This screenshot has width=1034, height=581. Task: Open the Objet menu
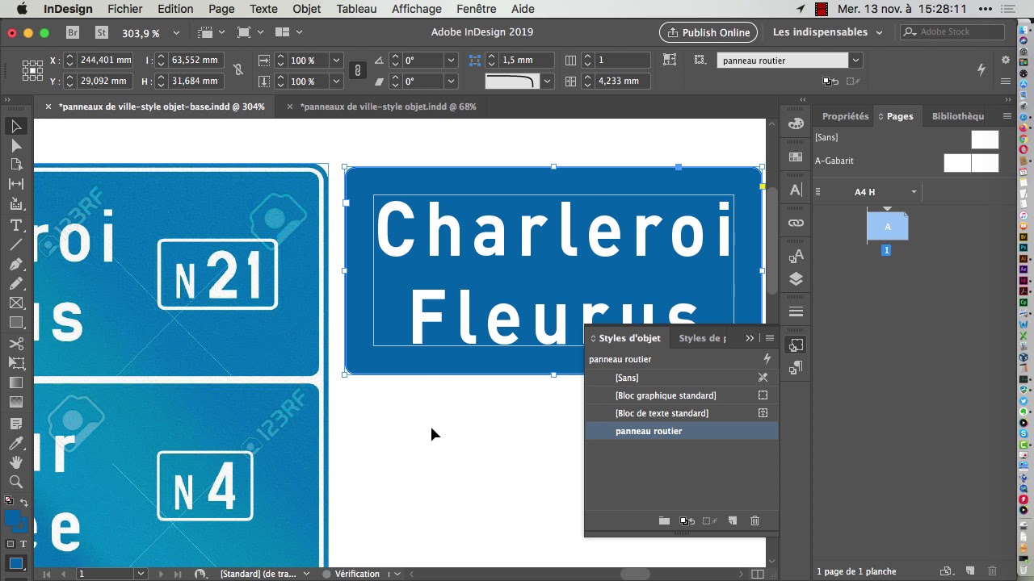(306, 9)
